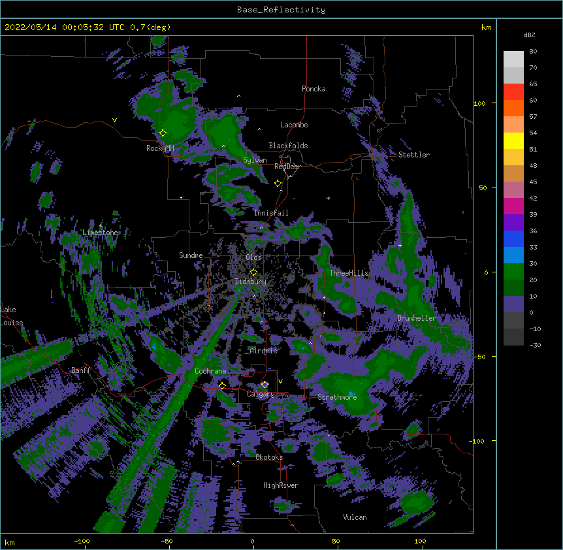This screenshot has height=550, width=563.
Task: Click the Base_Reflectivity title
Action: pyautogui.click(x=281, y=10)
